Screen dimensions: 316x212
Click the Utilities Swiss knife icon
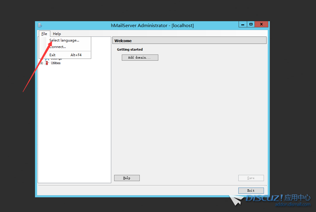(47, 63)
